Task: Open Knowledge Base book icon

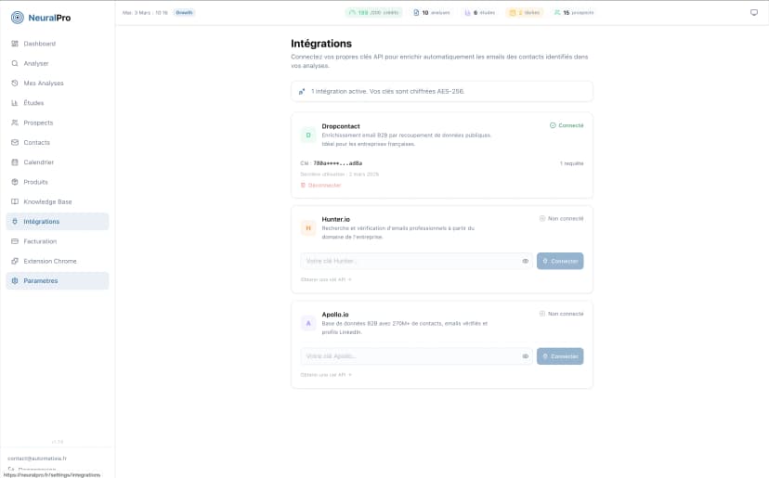Action: click(15, 201)
